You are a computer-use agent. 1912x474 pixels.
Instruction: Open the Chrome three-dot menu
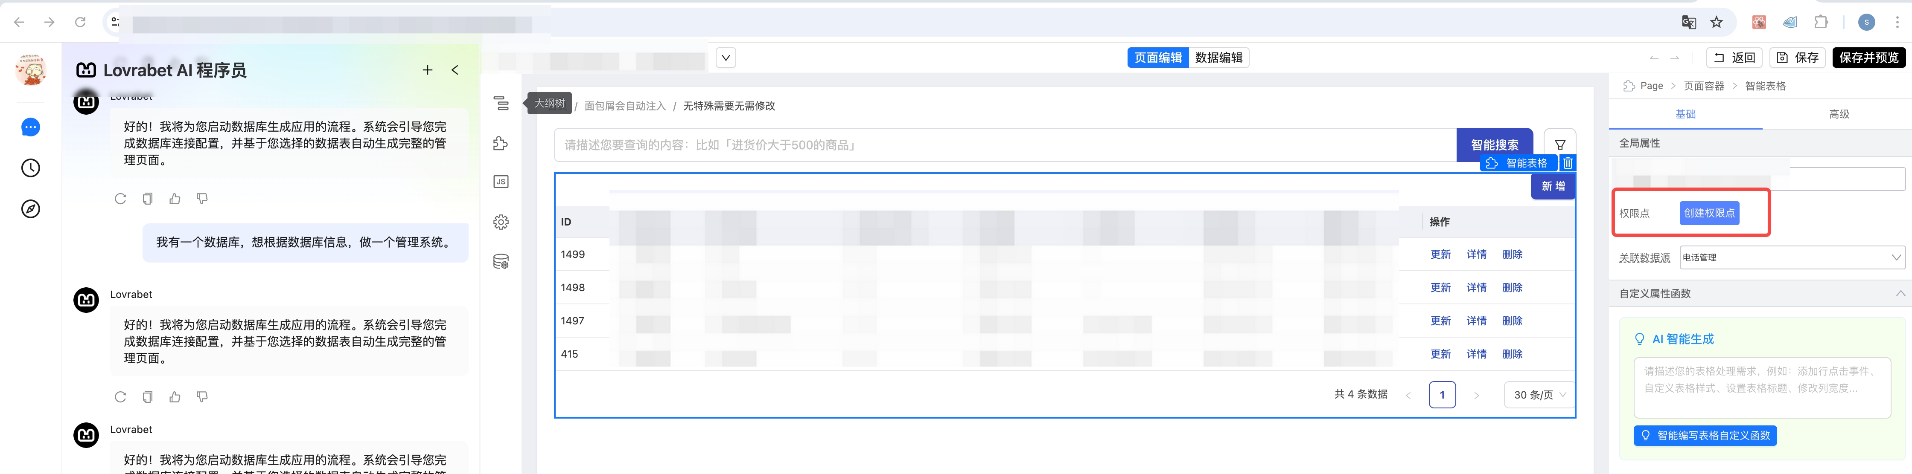pyautogui.click(x=1897, y=22)
